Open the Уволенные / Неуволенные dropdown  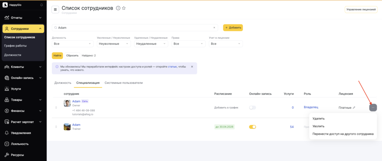point(114,44)
